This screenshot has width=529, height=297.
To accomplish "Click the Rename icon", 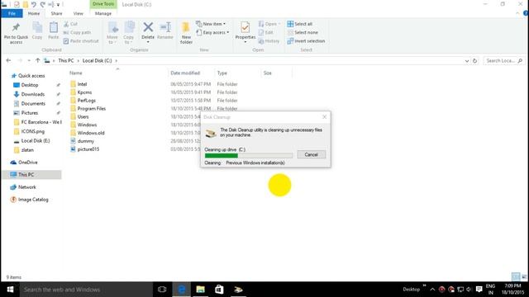I will click(x=165, y=27).
